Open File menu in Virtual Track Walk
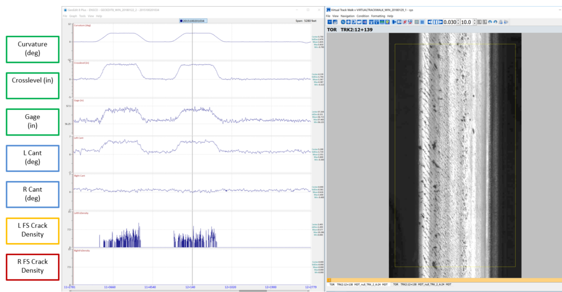 (328, 16)
